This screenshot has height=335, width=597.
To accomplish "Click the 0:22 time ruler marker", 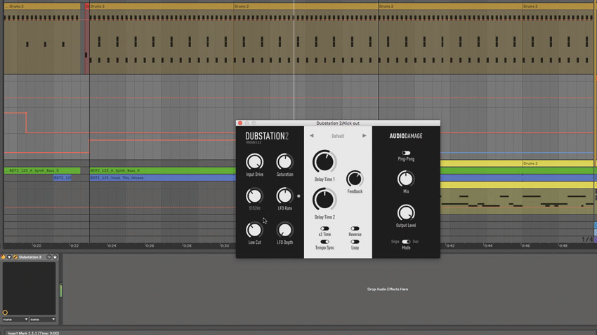I will 74,246.
